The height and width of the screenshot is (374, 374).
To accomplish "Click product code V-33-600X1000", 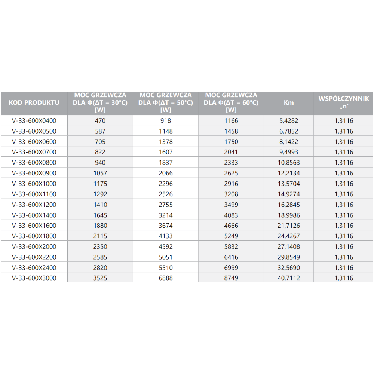I will click(x=34, y=184).
